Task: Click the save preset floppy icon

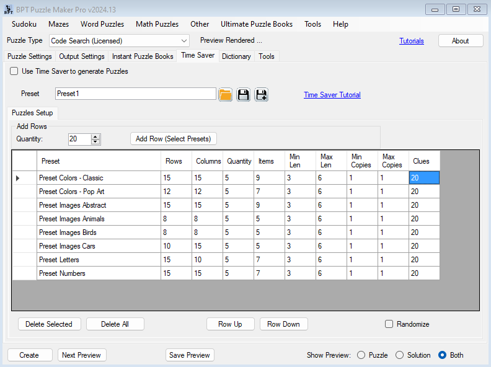Action: pos(243,95)
